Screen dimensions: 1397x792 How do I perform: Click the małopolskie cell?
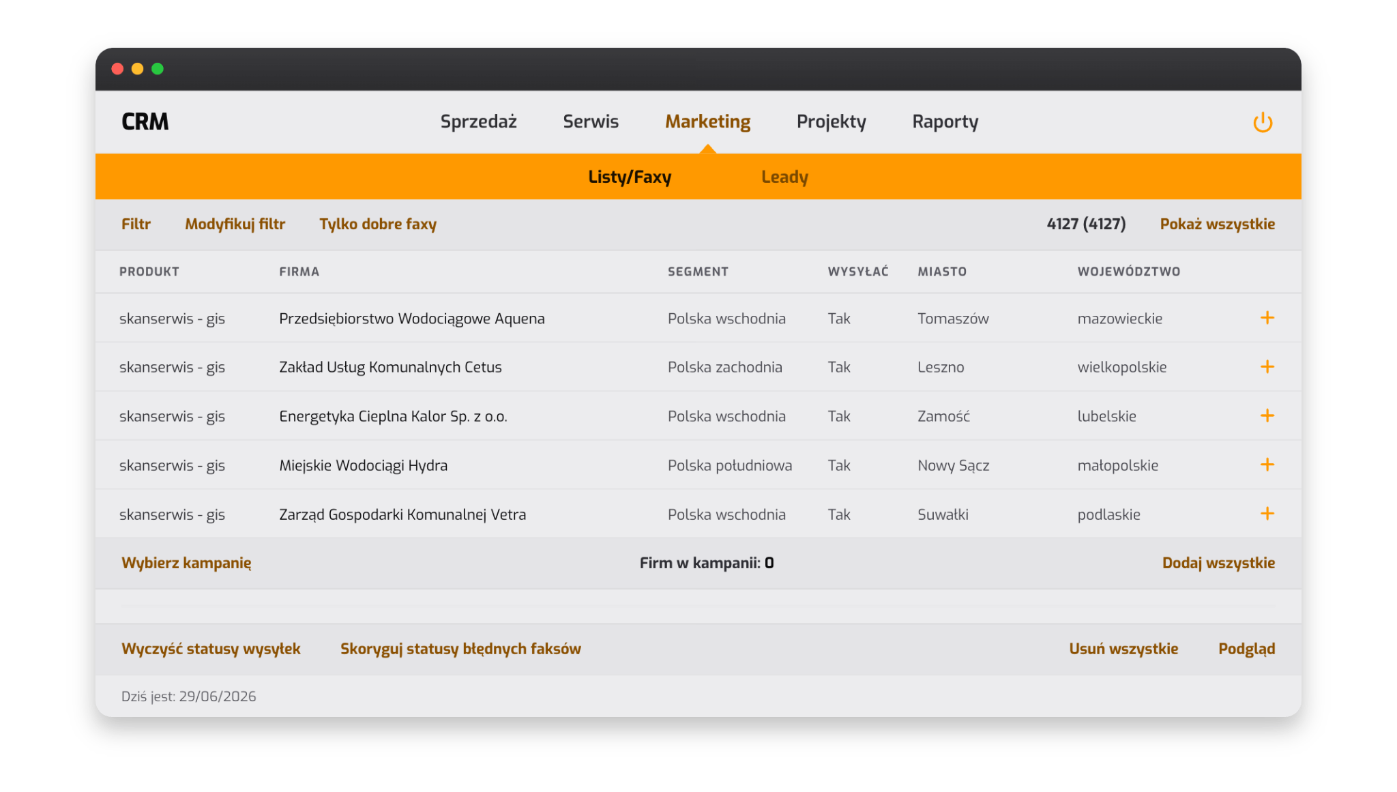[x=1118, y=465]
